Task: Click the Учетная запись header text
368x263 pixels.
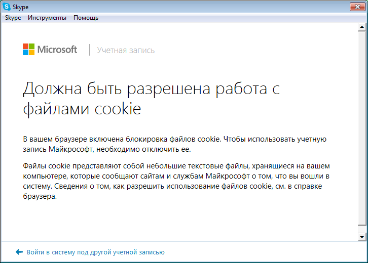Action: pyautogui.click(x=126, y=50)
